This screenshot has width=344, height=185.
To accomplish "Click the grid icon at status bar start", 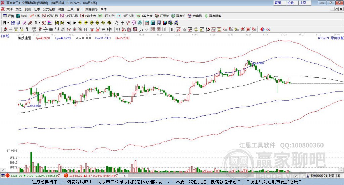I will [3, 176].
